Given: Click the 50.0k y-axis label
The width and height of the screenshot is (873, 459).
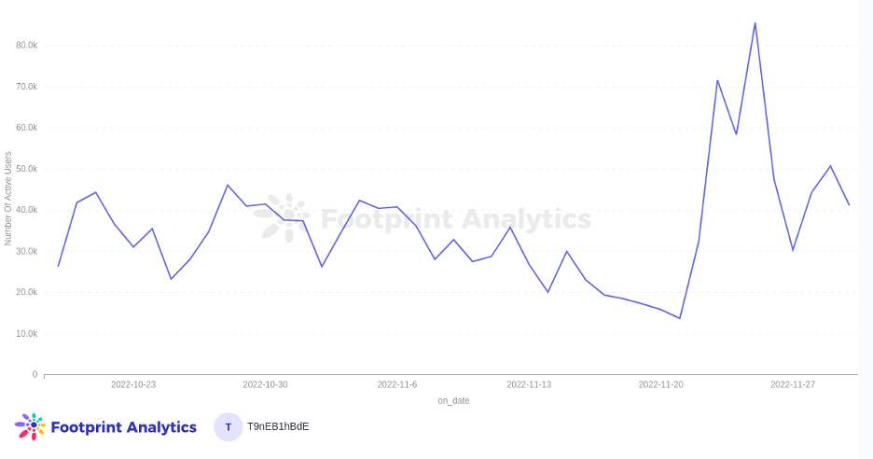Looking at the screenshot, I should (26, 169).
